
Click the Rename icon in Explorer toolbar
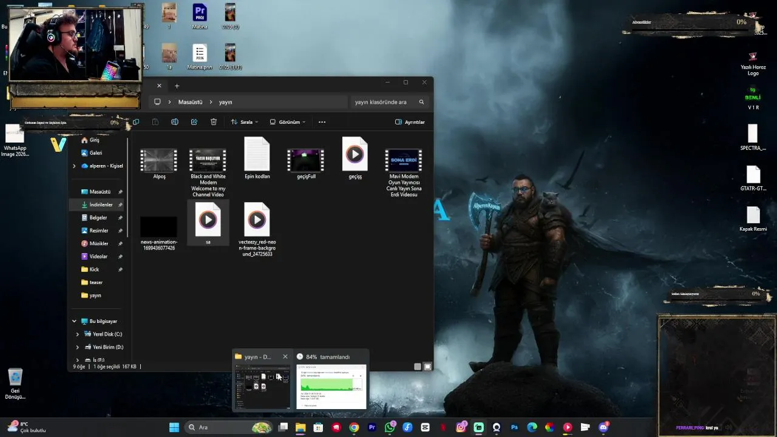(175, 122)
